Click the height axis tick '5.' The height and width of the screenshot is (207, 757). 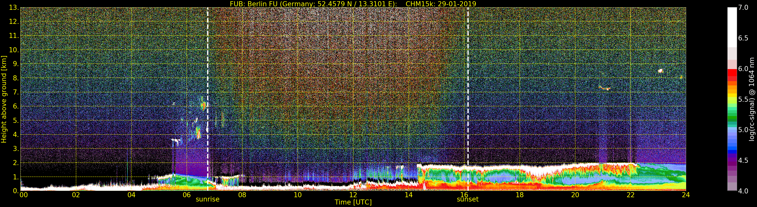click(x=16, y=120)
